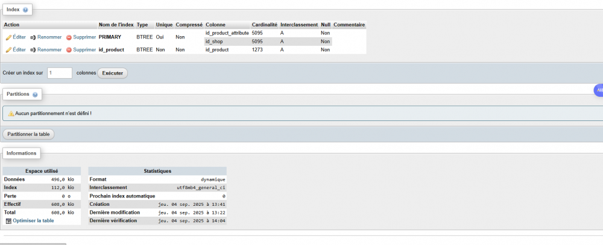Click the Prochain index automatique row label

(122, 196)
